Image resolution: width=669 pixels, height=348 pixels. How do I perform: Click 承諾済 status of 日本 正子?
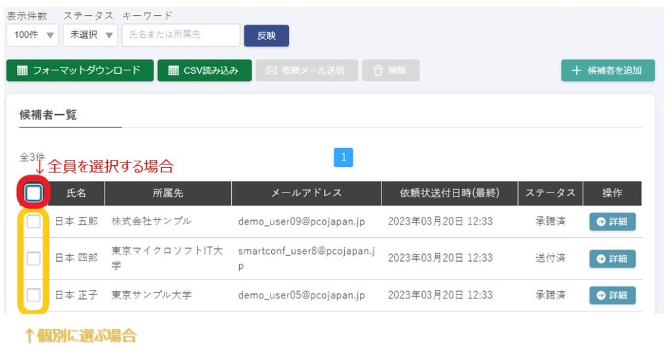coord(550,294)
